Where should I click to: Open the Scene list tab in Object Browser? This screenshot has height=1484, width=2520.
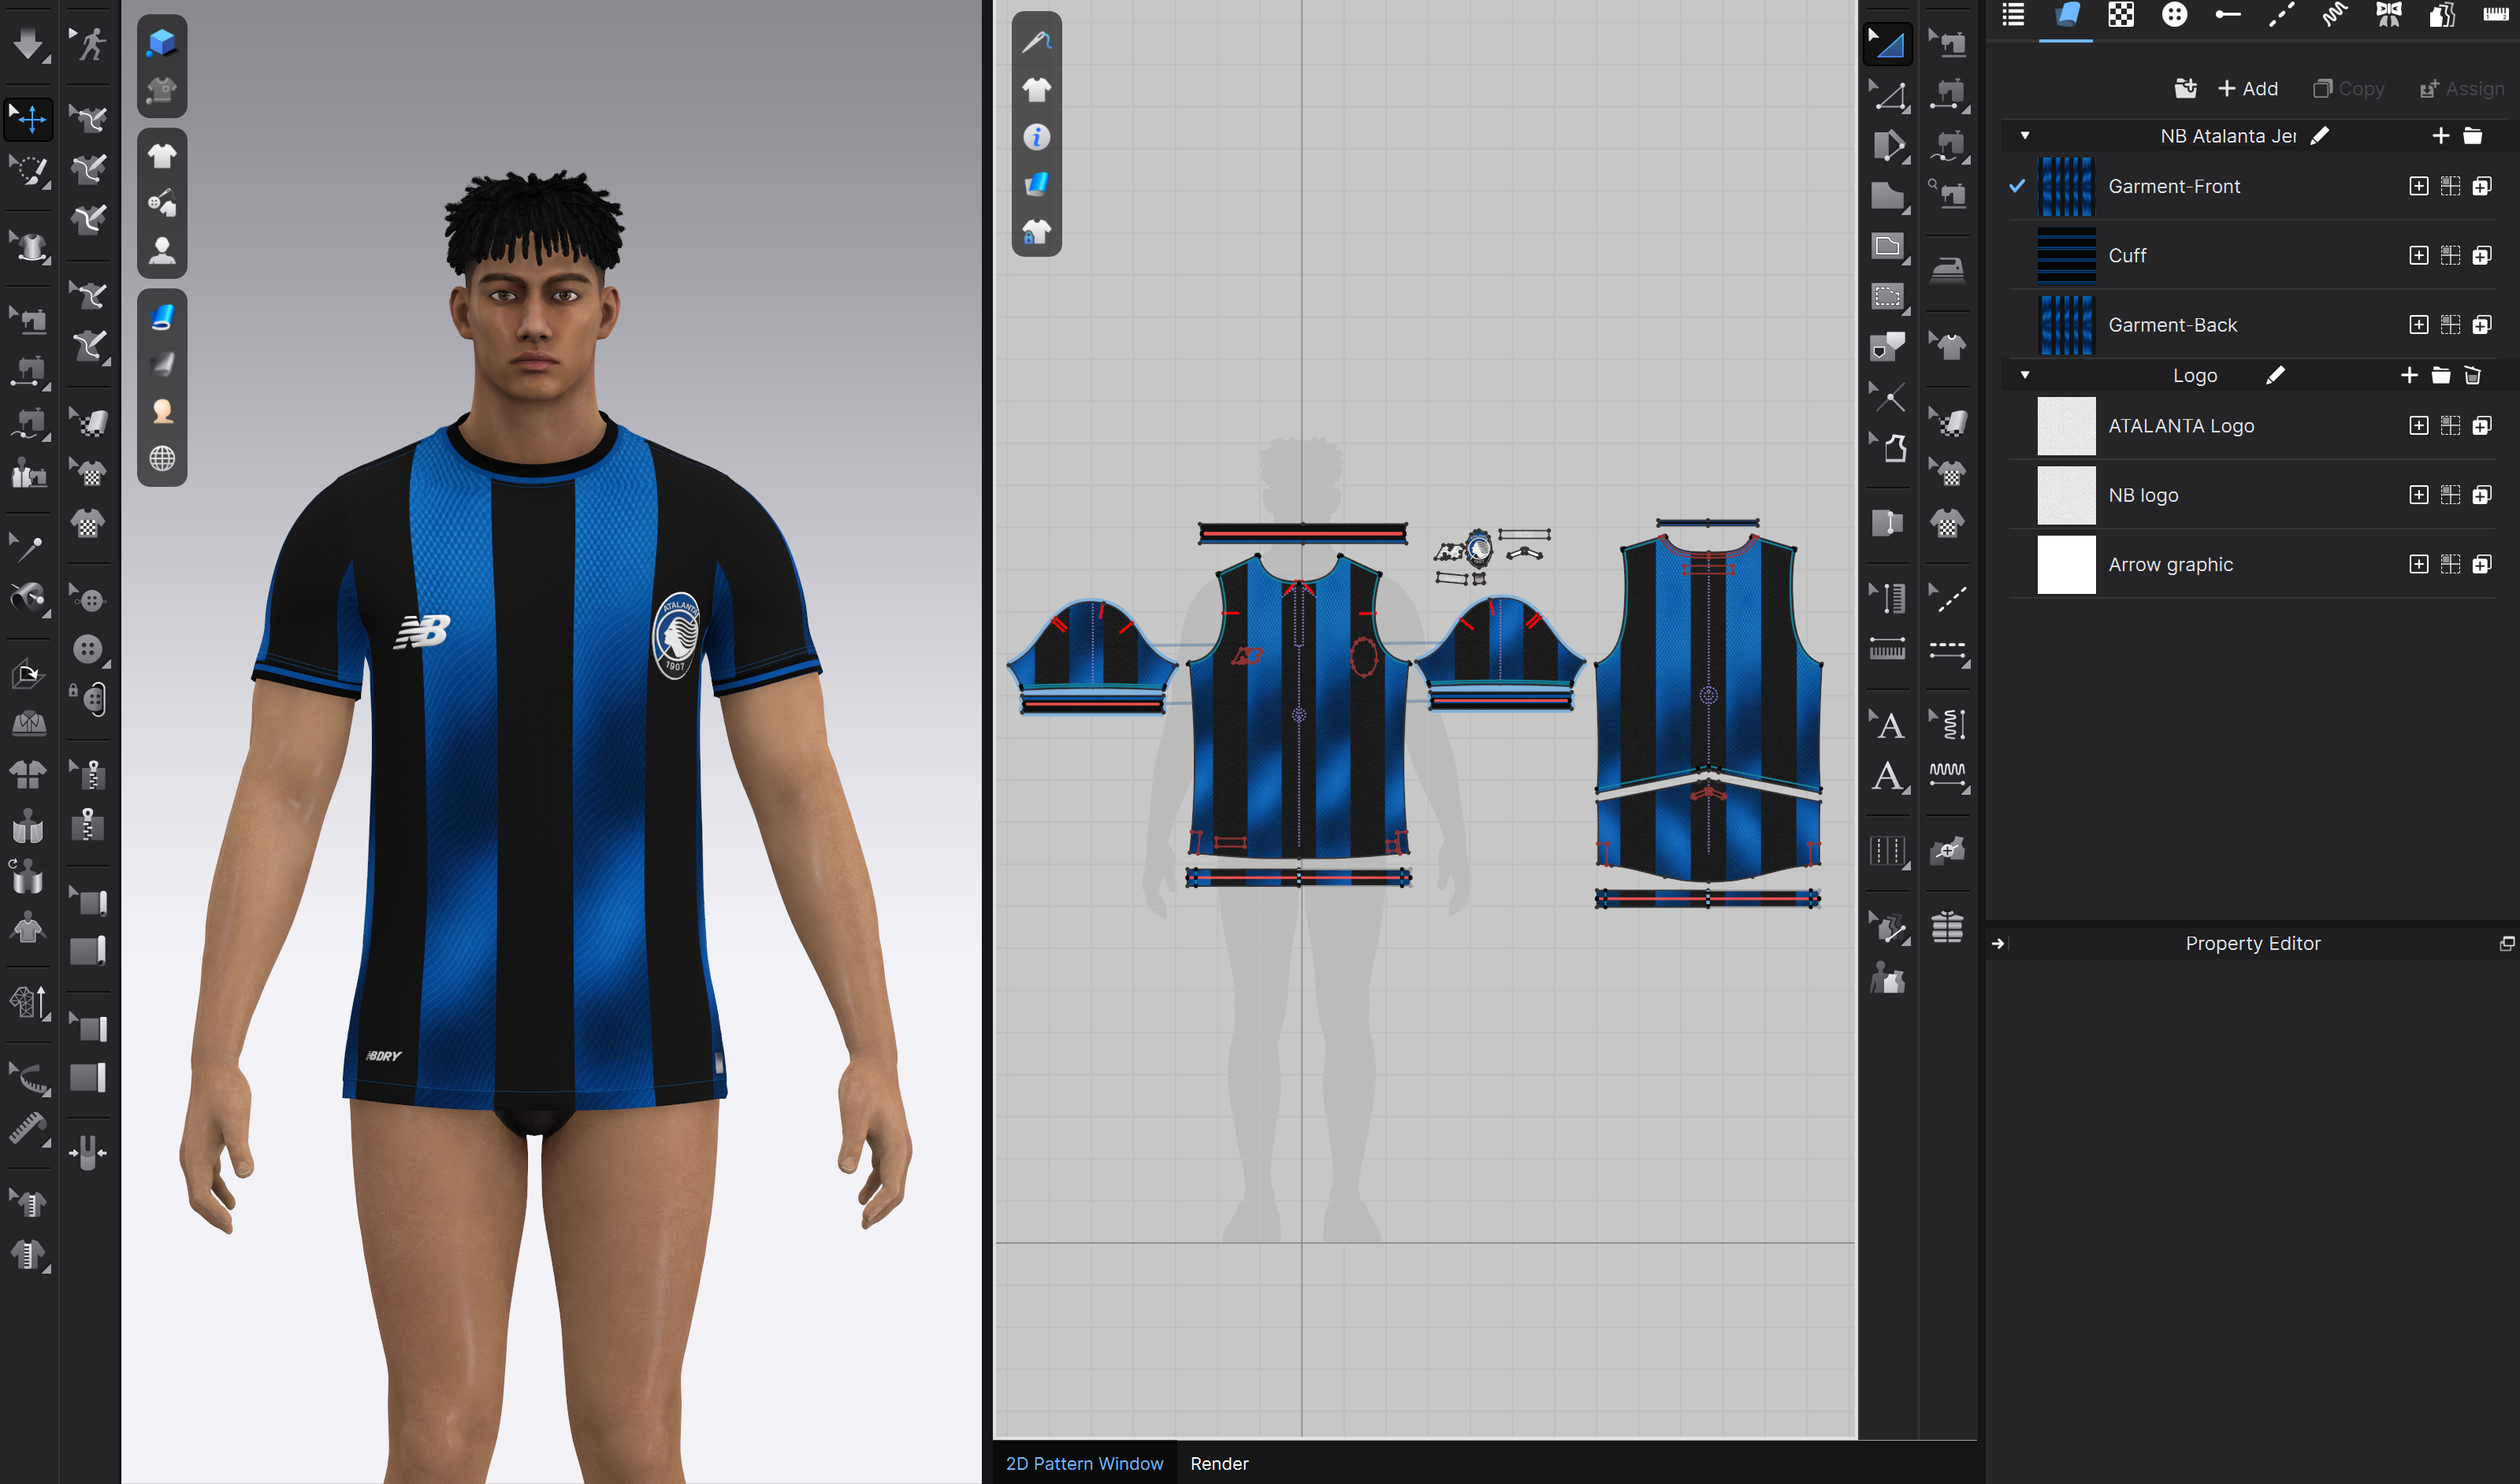2012,15
